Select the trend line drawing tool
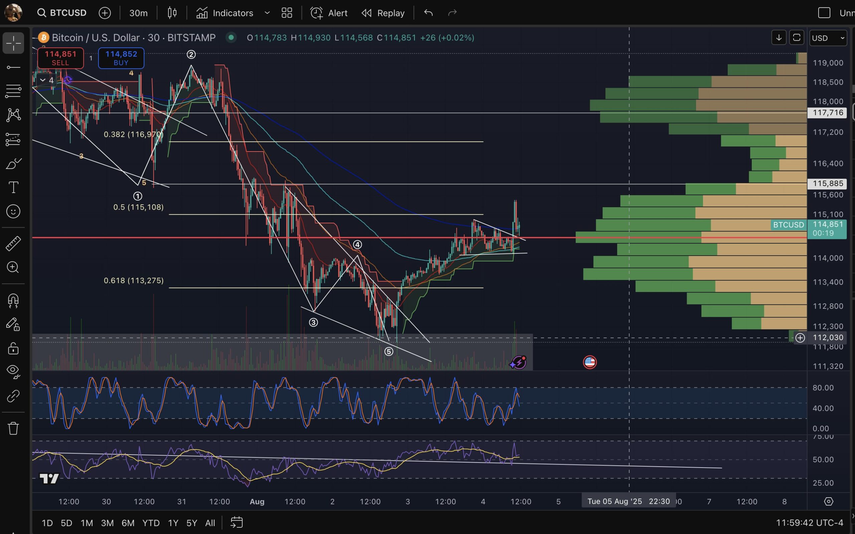The image size is (855, 534). tap(13, 67)
